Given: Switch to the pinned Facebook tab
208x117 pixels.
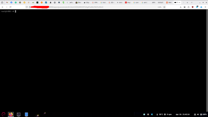Looking at the screenshot, I should [x=11, y=2].
